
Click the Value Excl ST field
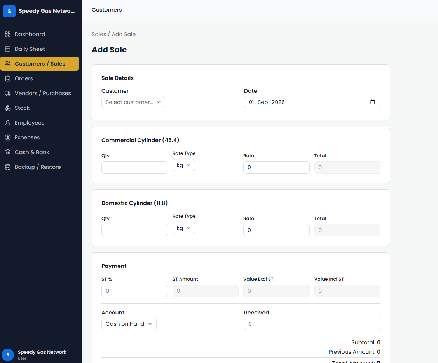coord(276,291)
